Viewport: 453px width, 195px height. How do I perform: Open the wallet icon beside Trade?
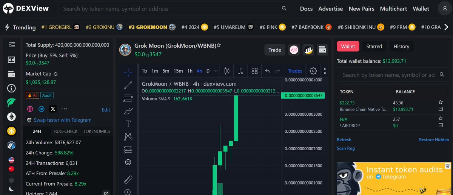(x=322, y=50)
